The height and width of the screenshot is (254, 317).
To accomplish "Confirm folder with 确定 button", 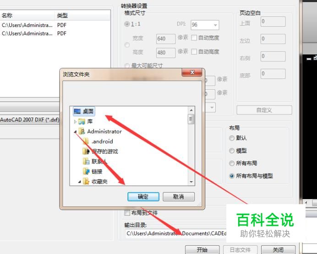I will [x=143, y=196].
